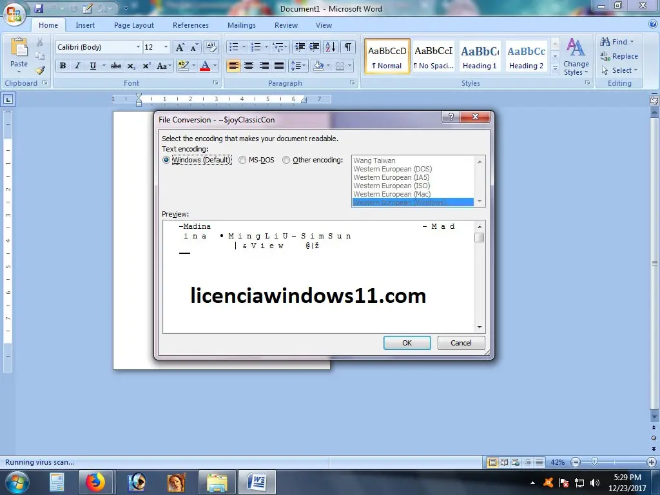This screenshot has height=495, width=660.
Task: Toggle Italic formatting
Action: [77, 66]
